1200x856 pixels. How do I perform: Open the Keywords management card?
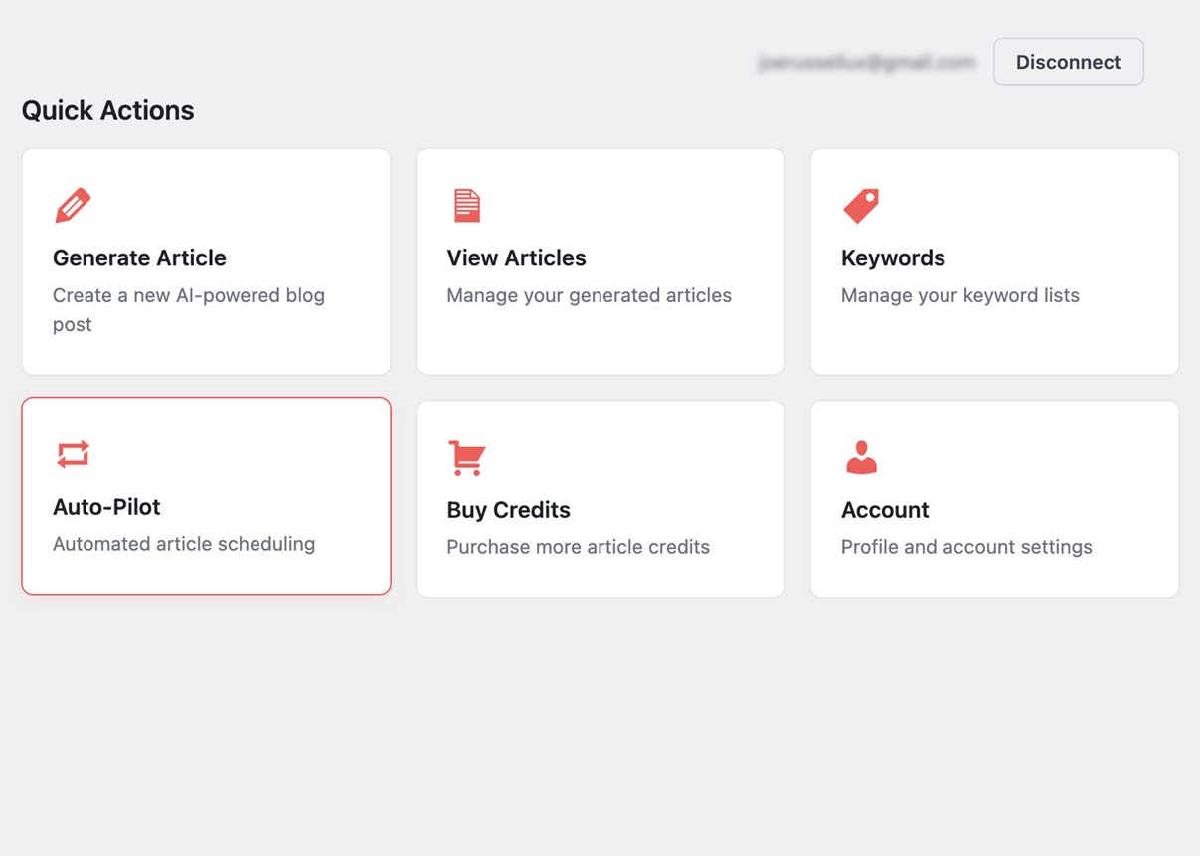click(x=994, y=261)
